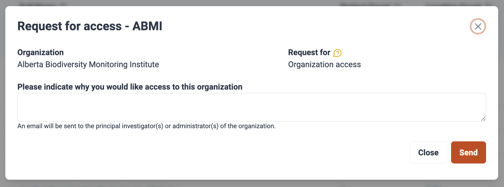The height and width of the screenshot is (187, 504).
Task: Focus the access reason text area
Action: point(251,107)
